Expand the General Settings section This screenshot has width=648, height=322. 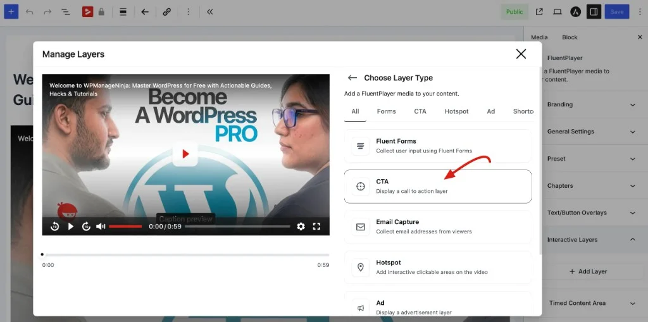(x=592, y=132)
